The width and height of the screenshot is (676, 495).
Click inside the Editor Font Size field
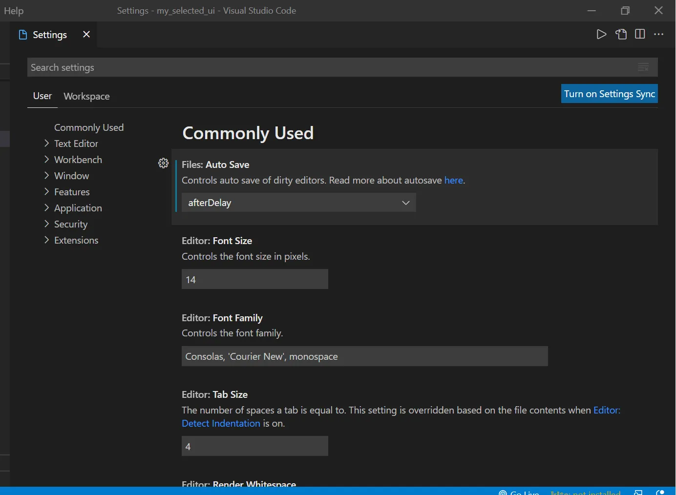(x=254, y=279)
